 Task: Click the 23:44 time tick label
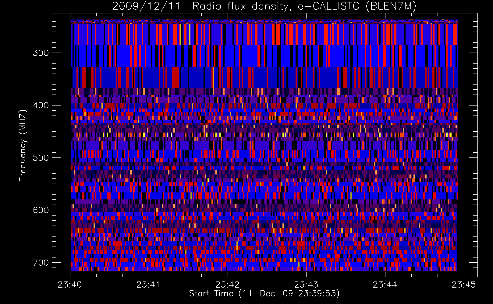pyautogui.click(x=385, y=285)
